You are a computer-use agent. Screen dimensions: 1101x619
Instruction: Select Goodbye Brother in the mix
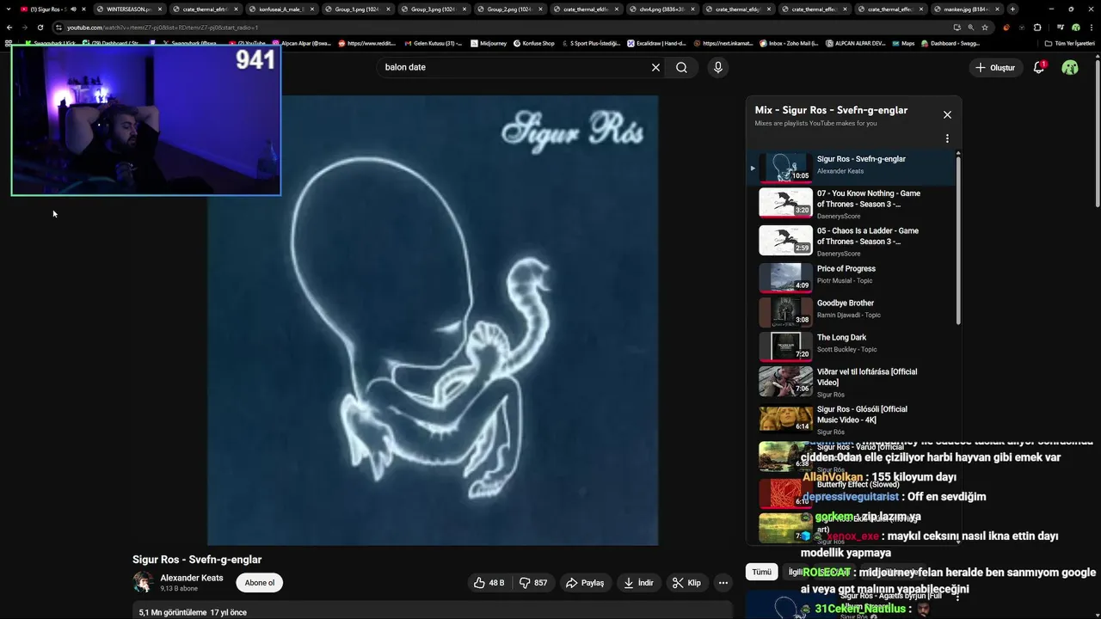852,312
